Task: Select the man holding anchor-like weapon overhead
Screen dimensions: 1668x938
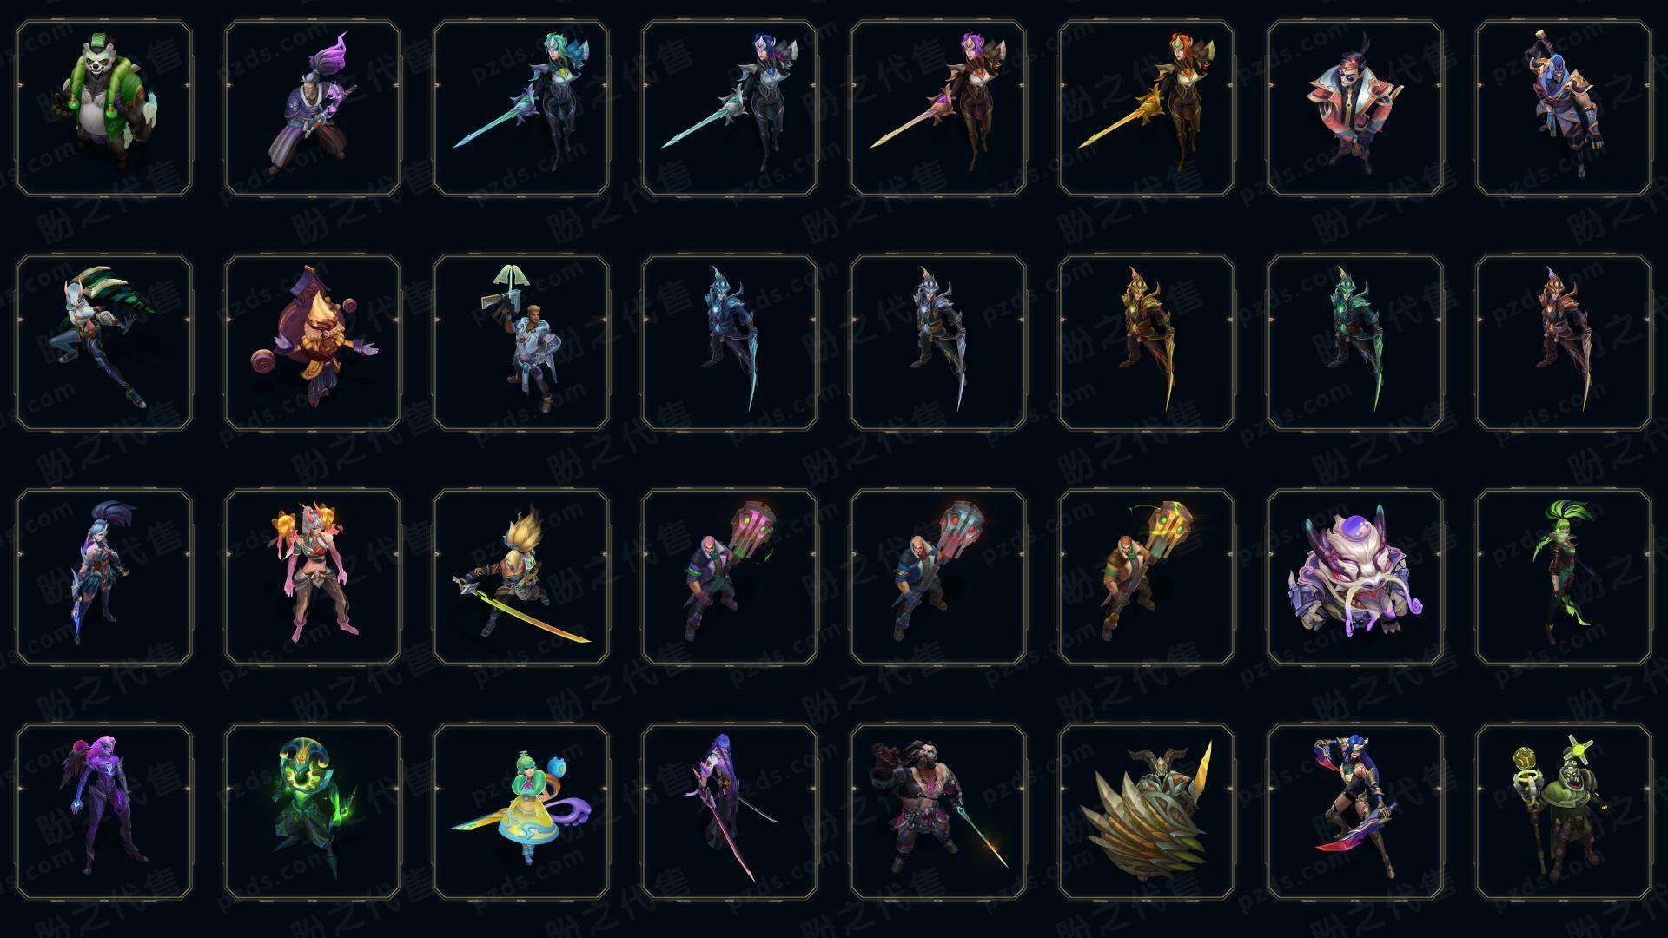Action: coord(521,342)
